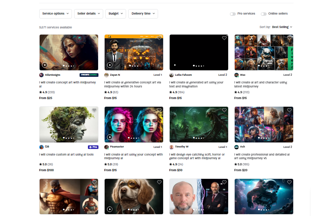Screen dimensions: 311x216
Task: Save the astronaut gig with the heart icon
Action: pos(289,182)
